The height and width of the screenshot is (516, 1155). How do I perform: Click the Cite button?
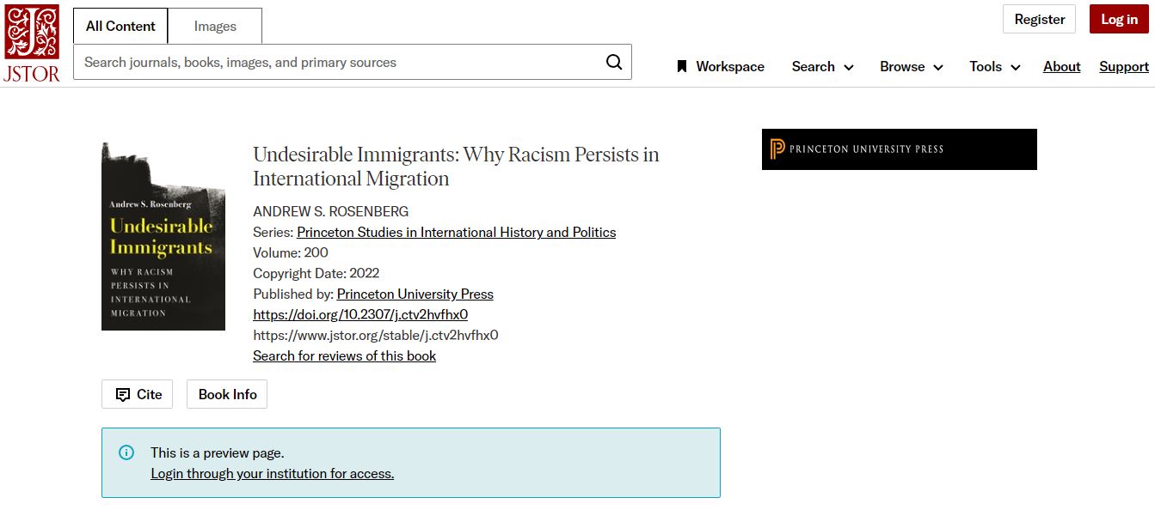click(x=138, y=394)
